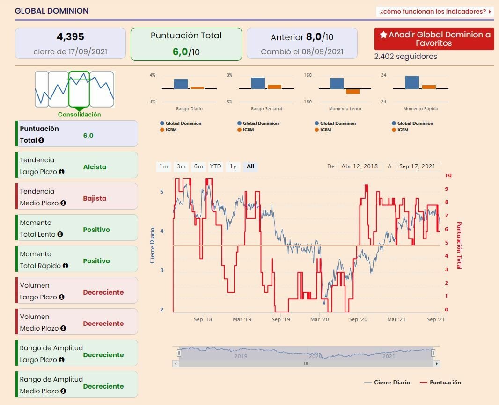Select the YTD range button
The height and width of the screenshot is (405, 499).
(215, 166)
